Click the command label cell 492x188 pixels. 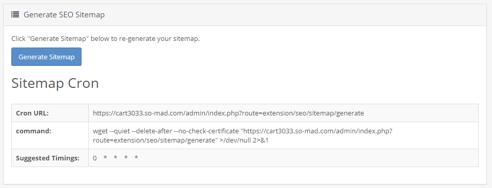50,135
